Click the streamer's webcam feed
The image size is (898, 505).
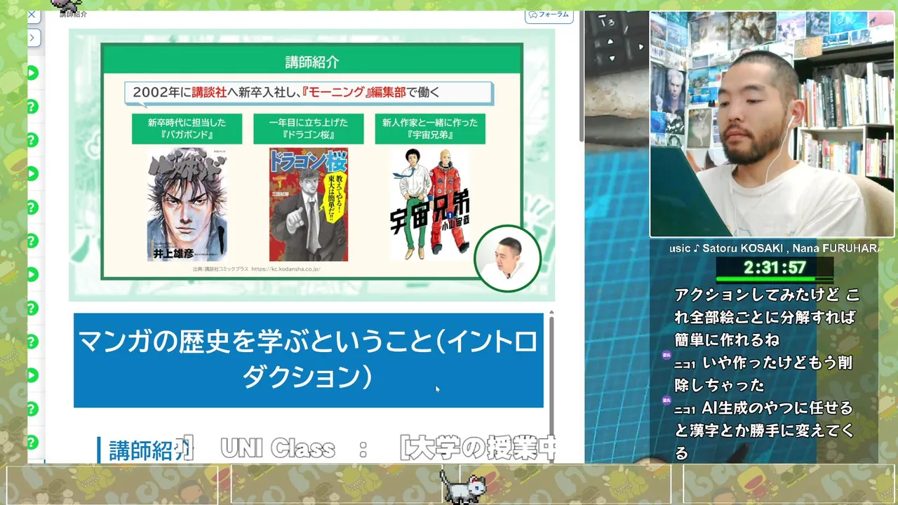coord(772,124)
